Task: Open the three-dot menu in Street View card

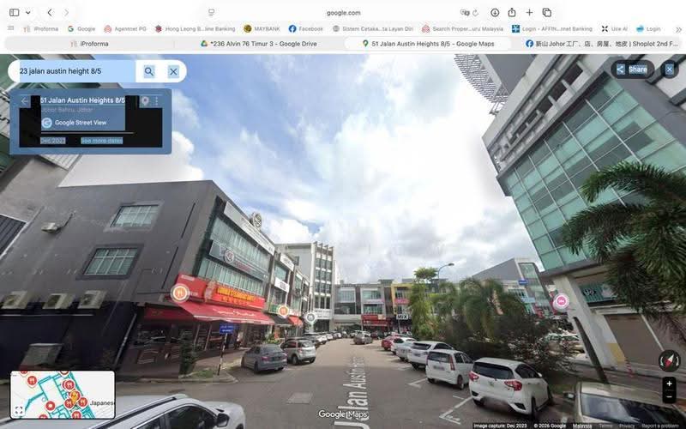Action: pyautogui.click(x=156, y=101)
